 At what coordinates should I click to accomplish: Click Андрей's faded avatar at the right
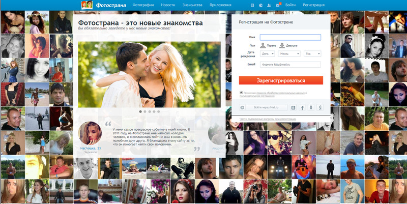pyautogui.click(x=217, y=133)
